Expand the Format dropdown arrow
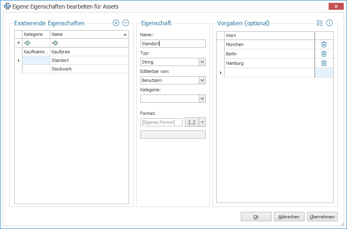The height and width of the screenshot is (229, 347). [202, 122]
